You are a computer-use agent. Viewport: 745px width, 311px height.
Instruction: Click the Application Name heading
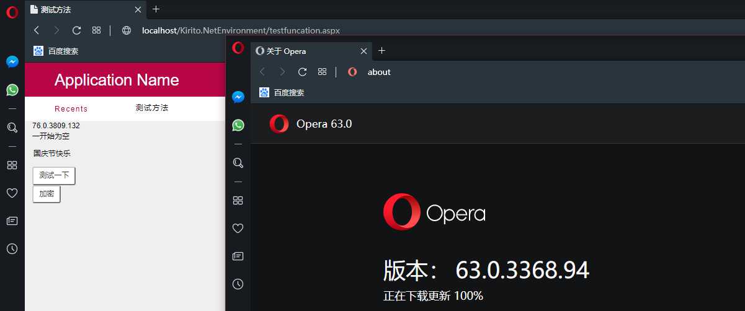(117, 80)
